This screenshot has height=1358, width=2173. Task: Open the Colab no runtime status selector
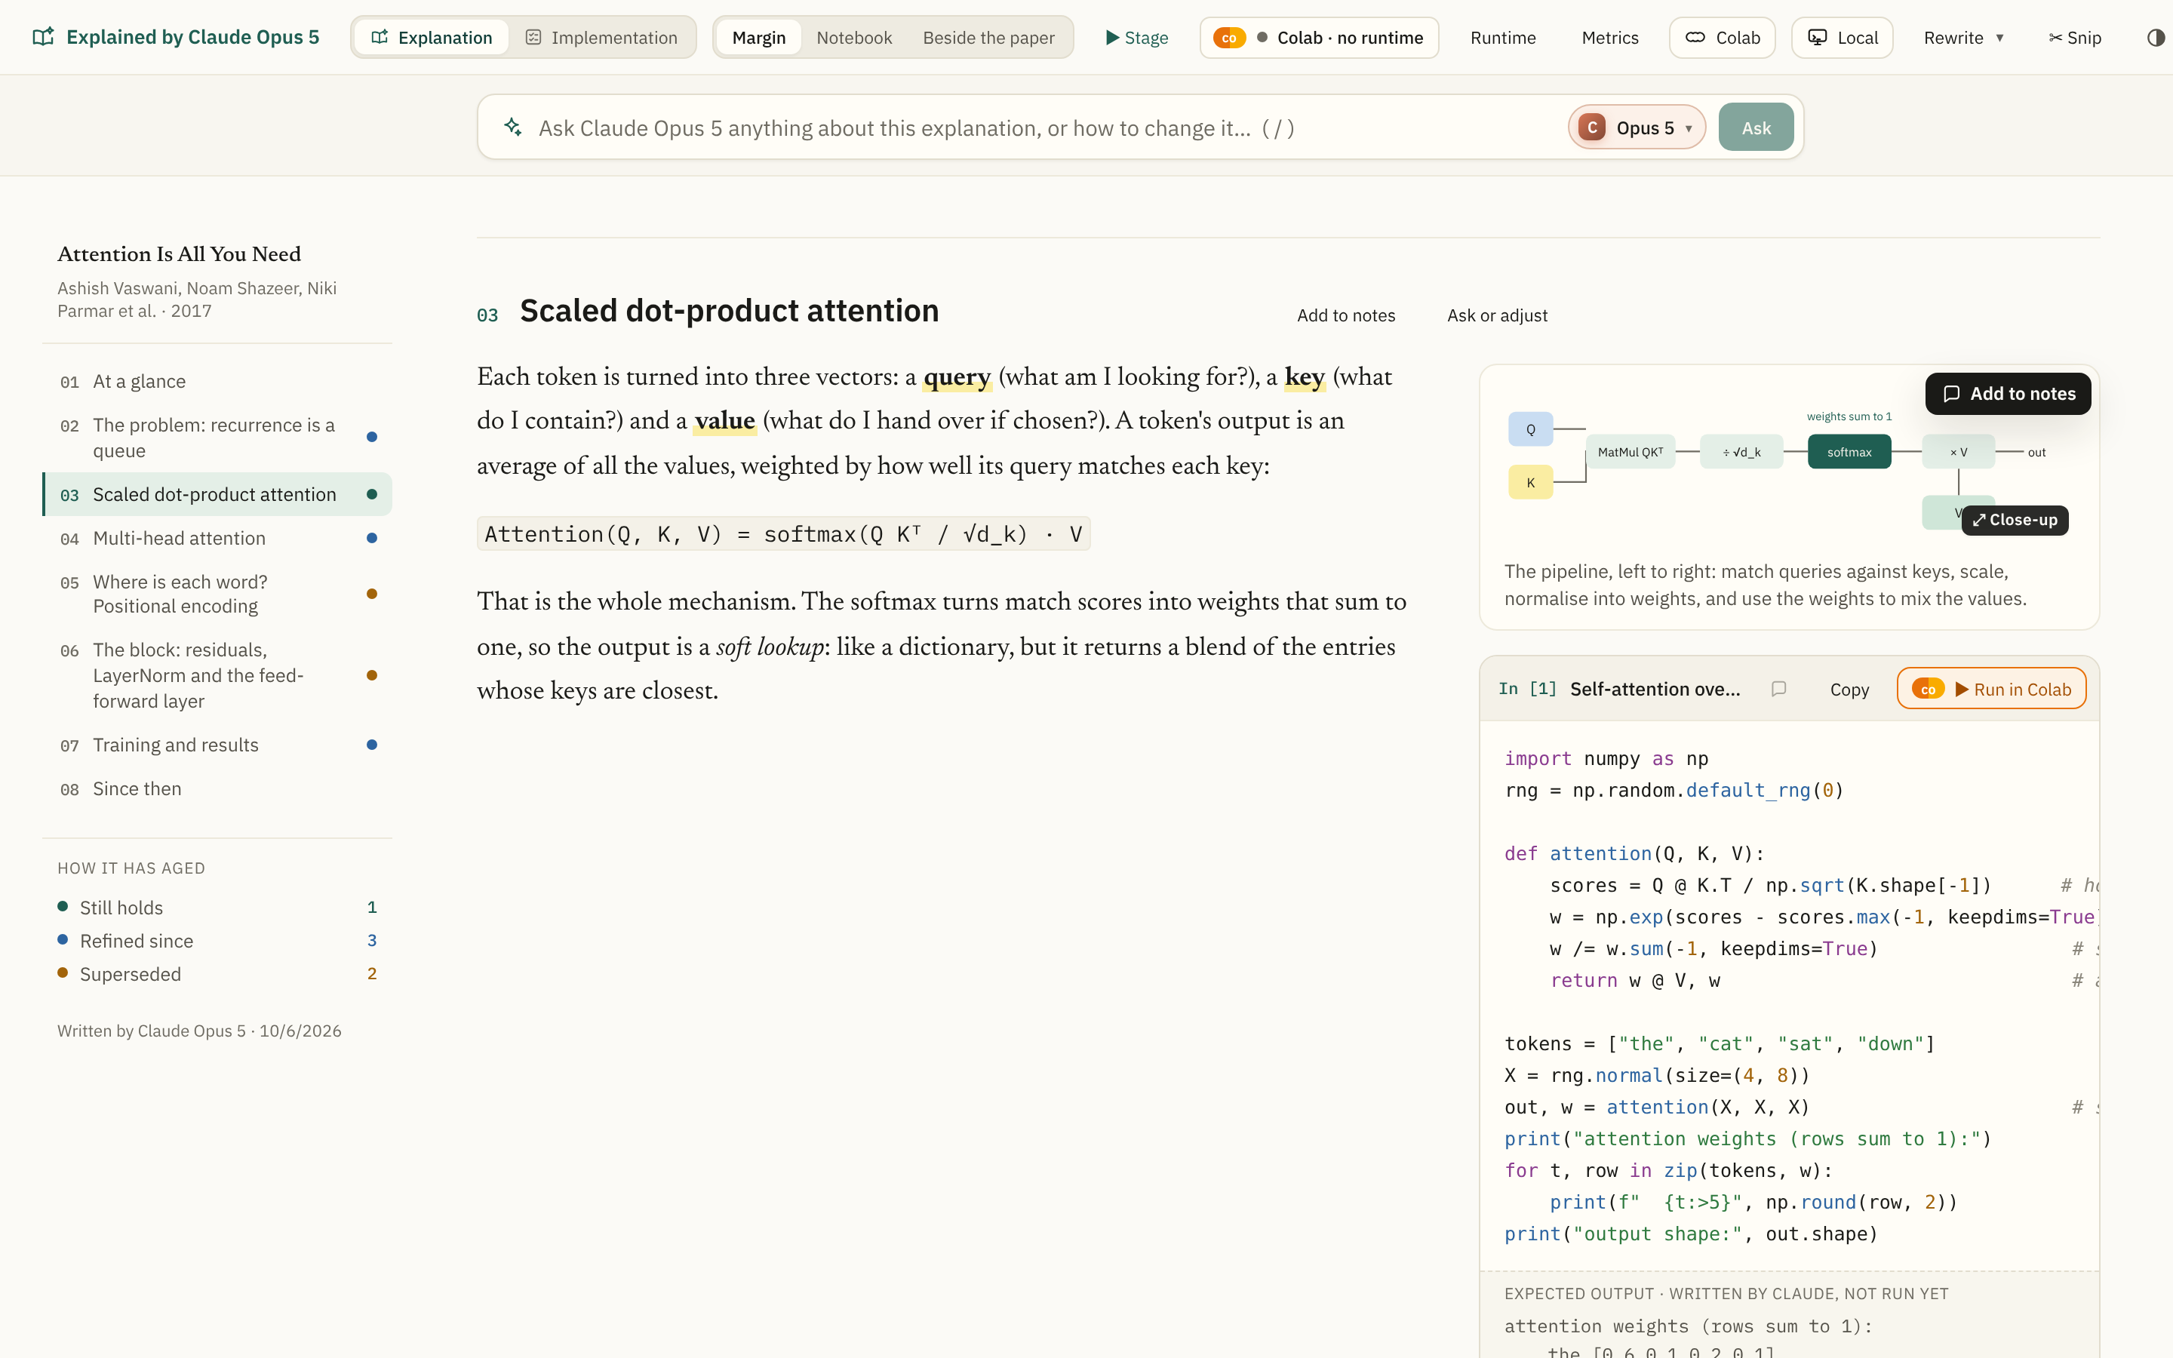pyautogui.click(x=1319, y=38)
